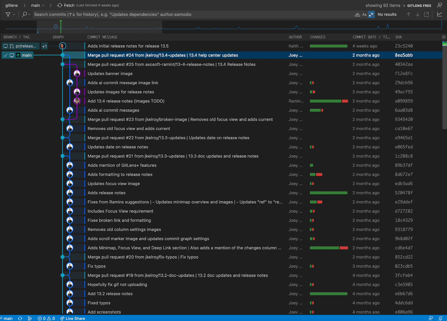
Task: Open the feedback icon at top right
Action: pos(440,5)
